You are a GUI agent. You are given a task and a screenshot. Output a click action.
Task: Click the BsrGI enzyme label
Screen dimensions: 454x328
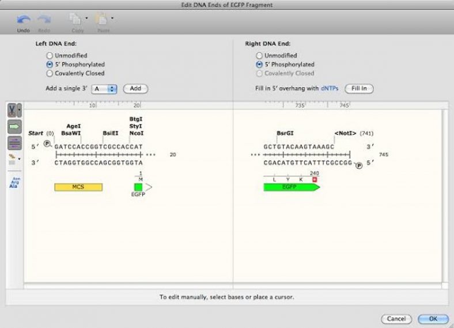[x=285, y=133]
